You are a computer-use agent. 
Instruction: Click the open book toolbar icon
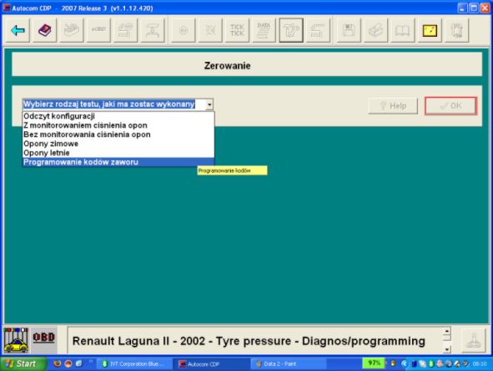tap(402, 31)
